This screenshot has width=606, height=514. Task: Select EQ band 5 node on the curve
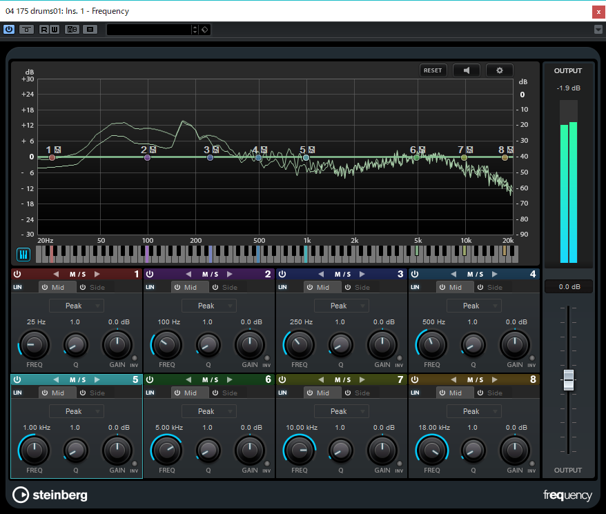point(306,157)
